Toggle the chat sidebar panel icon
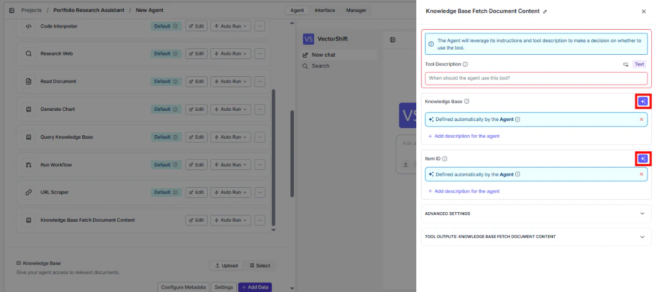The height and width of the screenshot is (292, 656). (x=392, y=40)
